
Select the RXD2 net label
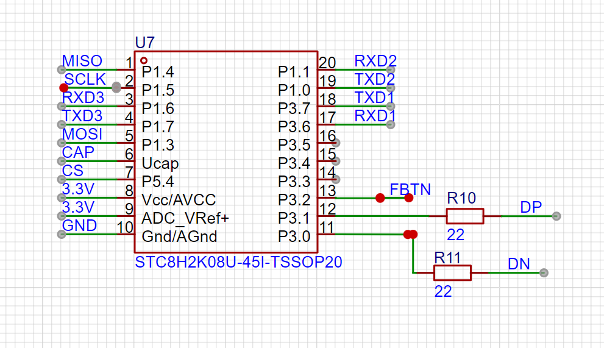375,61
